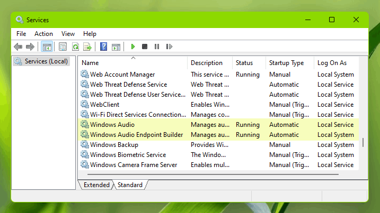Click the Manual startup type of Windows Backup
The width and height of the screenshot is (380, 213).
280,145
